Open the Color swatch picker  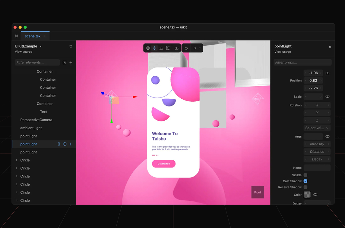pos(307,194)
